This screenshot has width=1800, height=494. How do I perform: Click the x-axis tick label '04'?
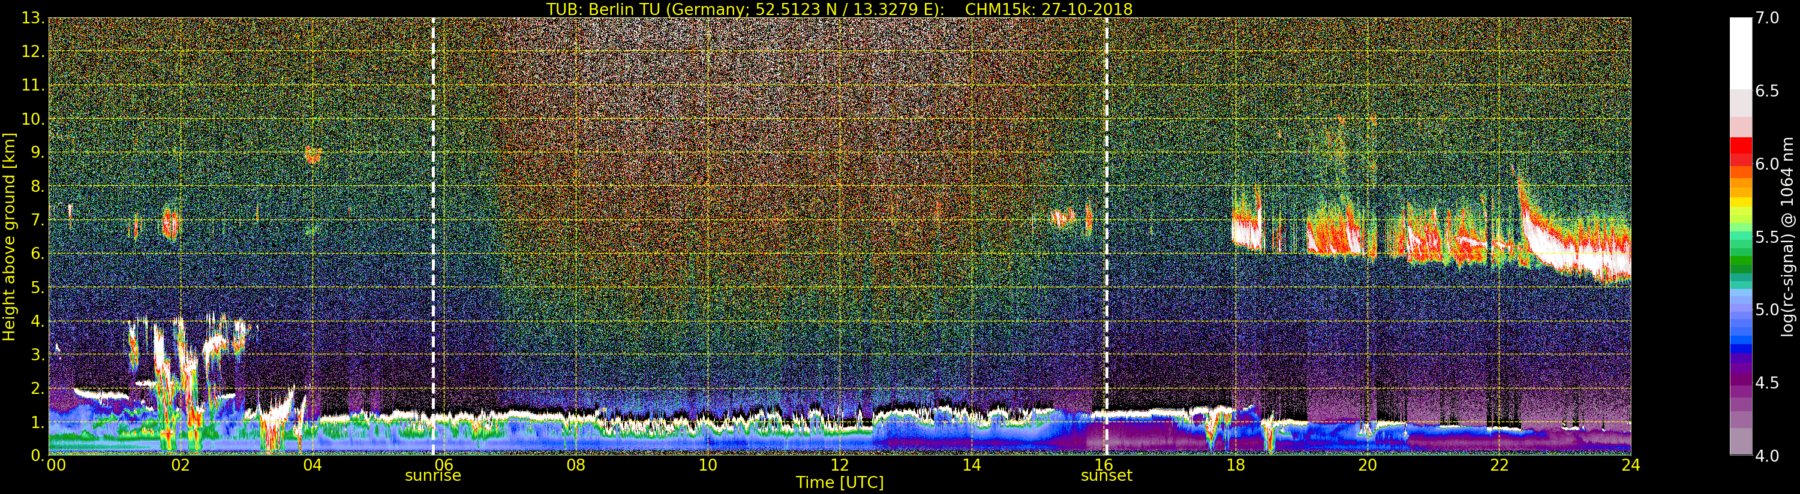pos(312,465)
